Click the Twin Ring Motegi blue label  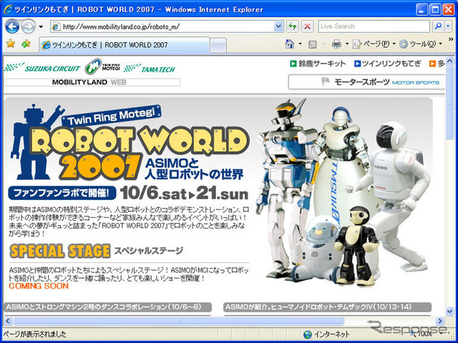[x=112, y=116]
